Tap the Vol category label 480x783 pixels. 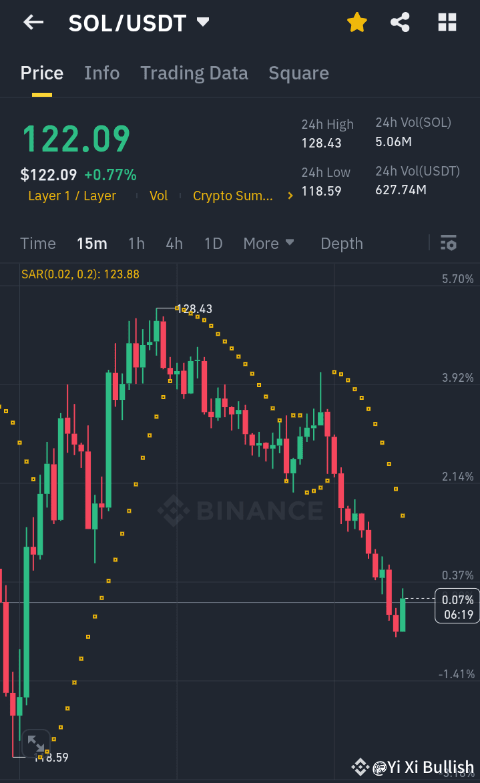pyautogui.click(x=158, y=196)
